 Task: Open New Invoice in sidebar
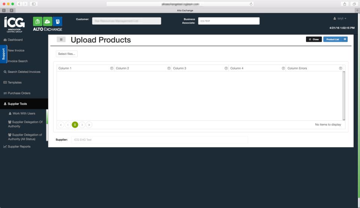pos(16,50)
